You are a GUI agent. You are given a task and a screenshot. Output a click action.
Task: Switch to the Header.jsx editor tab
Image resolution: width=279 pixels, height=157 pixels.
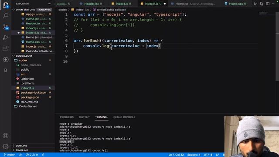coord(91,4)
